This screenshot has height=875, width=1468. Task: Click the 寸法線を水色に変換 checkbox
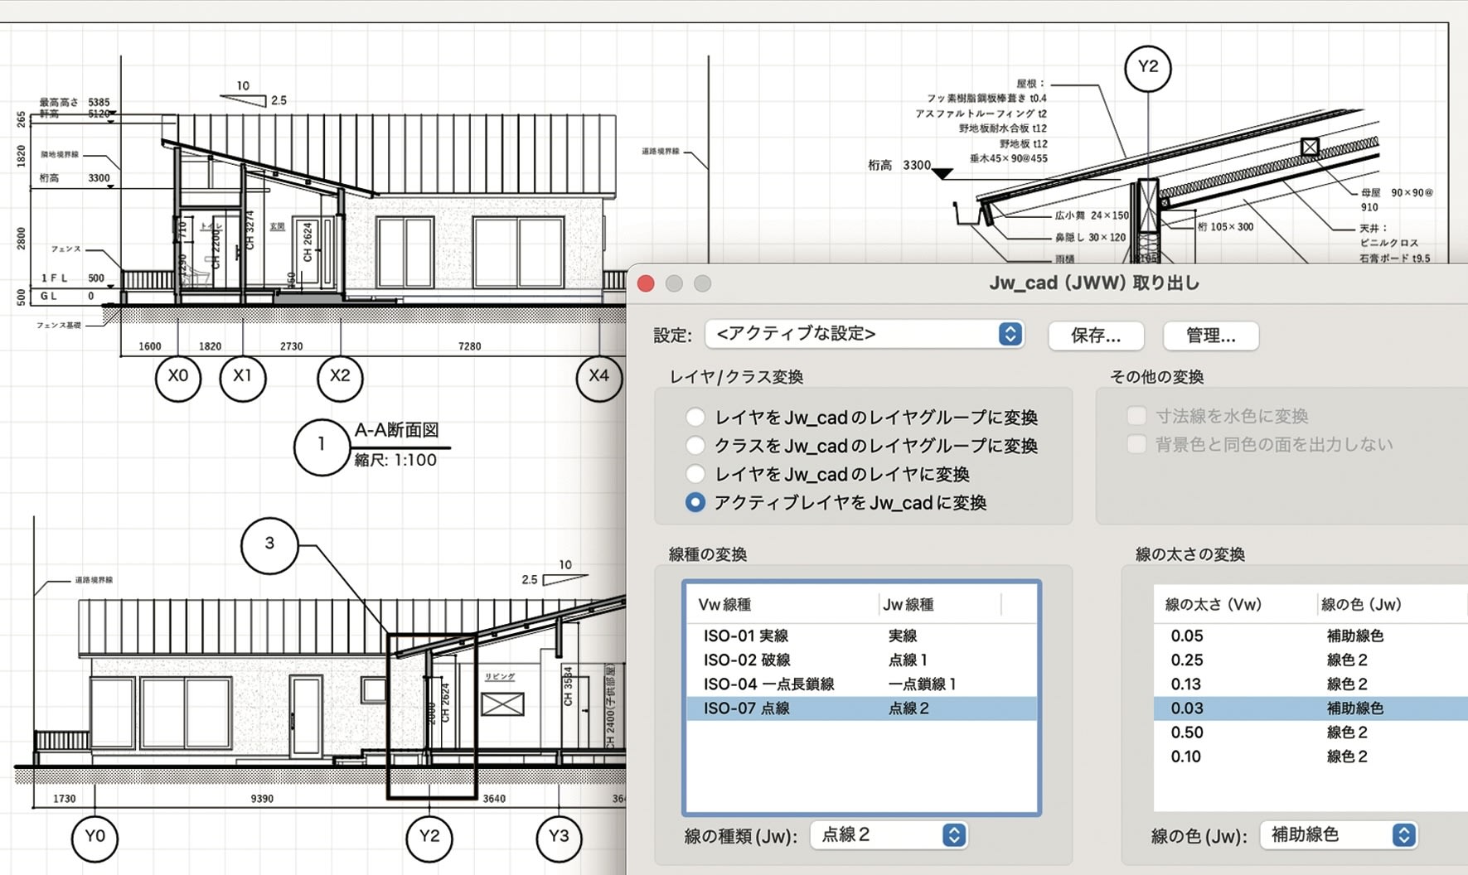(x=1136, y=415)
